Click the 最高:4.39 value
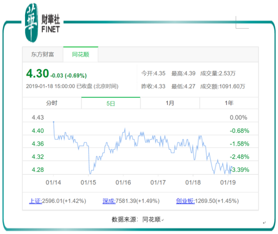This screenshot has height=234, width=278. click(x=183, y=73)
